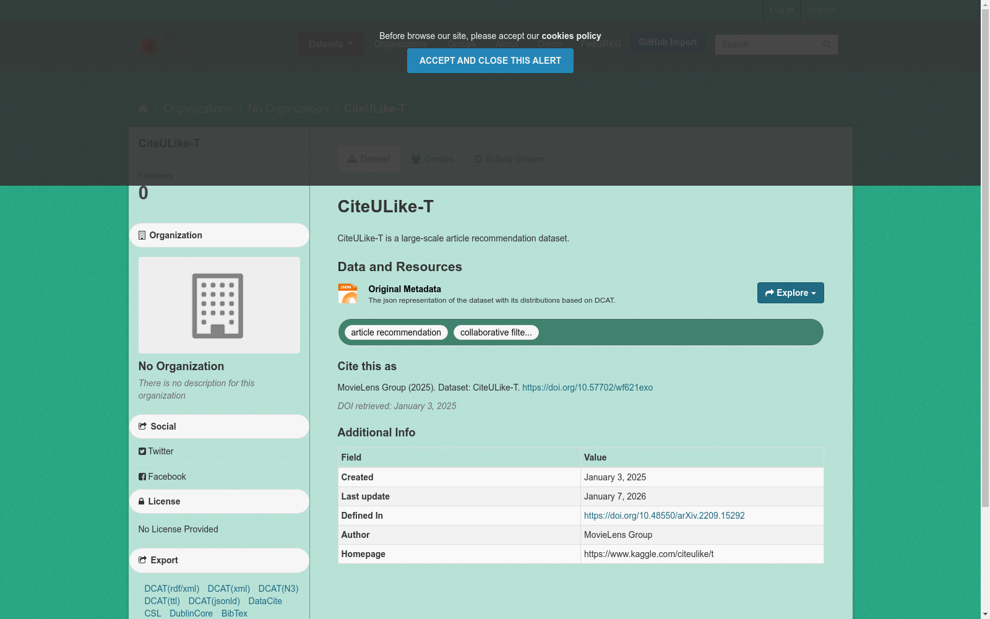The image size is (990, 619).
Task: Click the Social section heading
Action: 219,426
